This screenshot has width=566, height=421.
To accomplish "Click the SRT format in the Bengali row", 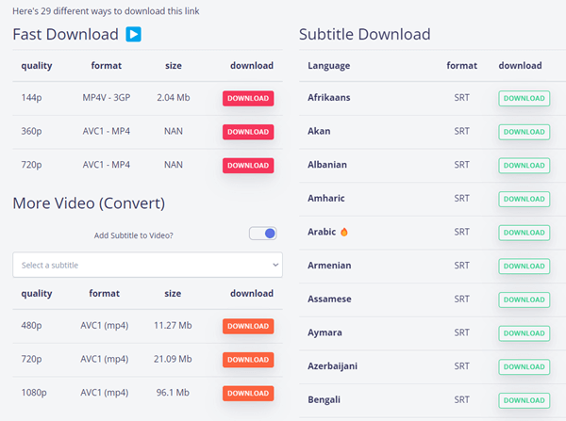I will [x=461, y=399].
